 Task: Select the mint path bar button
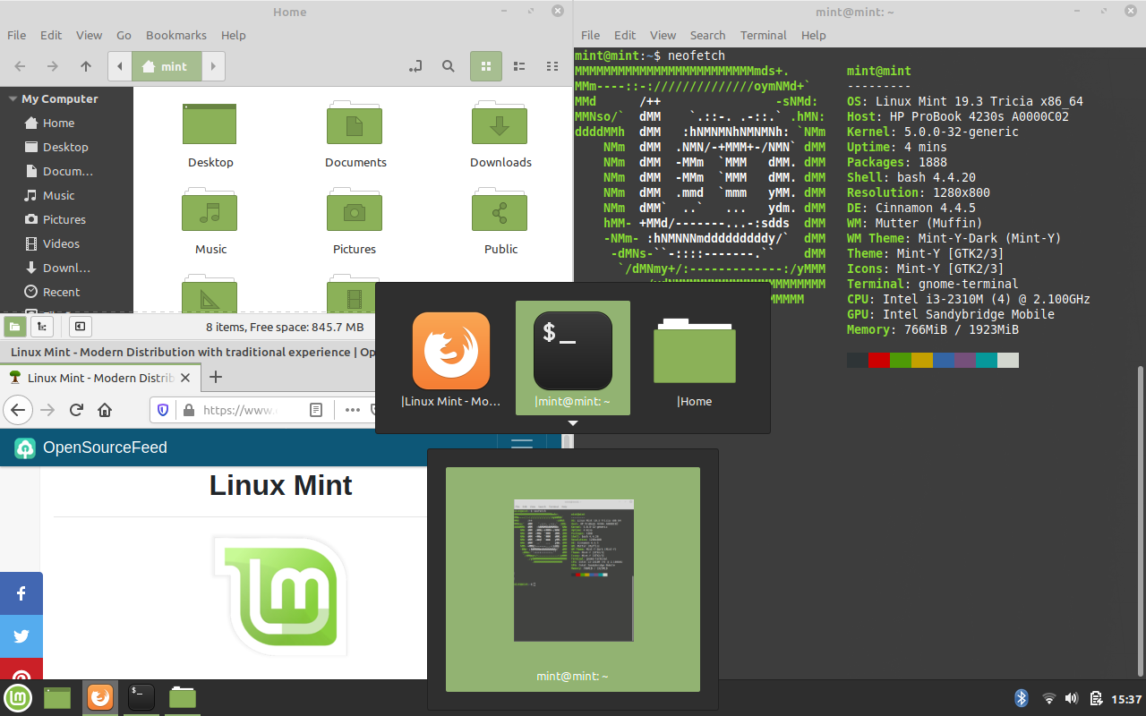(x=167, y=66)
